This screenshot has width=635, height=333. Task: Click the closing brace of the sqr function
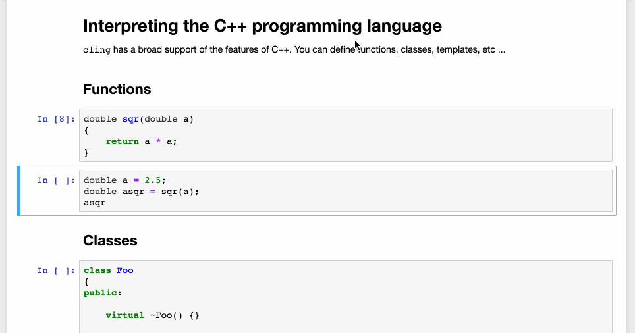point(86,153)
